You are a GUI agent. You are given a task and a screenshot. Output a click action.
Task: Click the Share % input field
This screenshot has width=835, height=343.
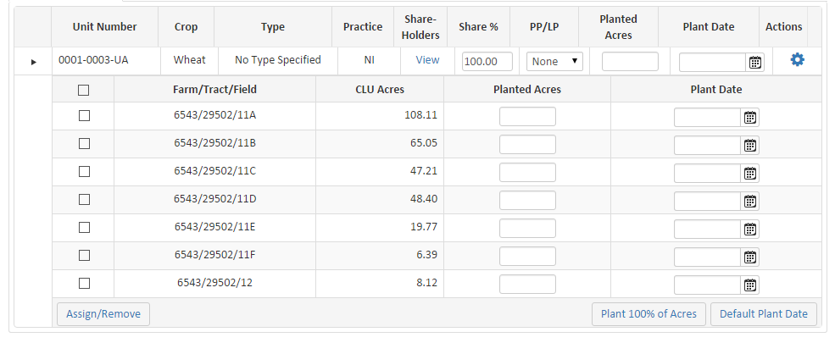pyautogui.click(x=487, y=62)
